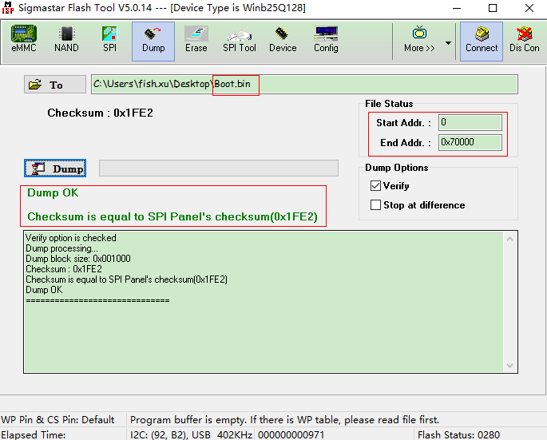Viewport: 547px width, 440px height.
Task: Click the To file destination button
Action: point(54,85)
